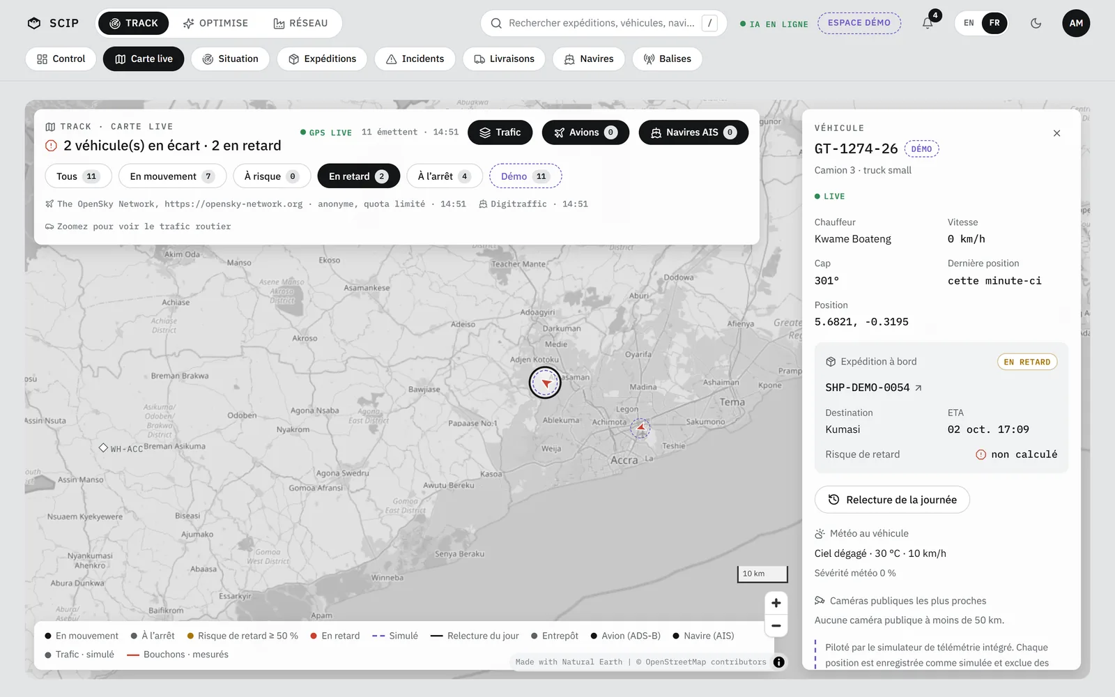Click the WH-ACC warehouse diamond marker
This screenshot has width=1115, height=697.
[103, 447]
